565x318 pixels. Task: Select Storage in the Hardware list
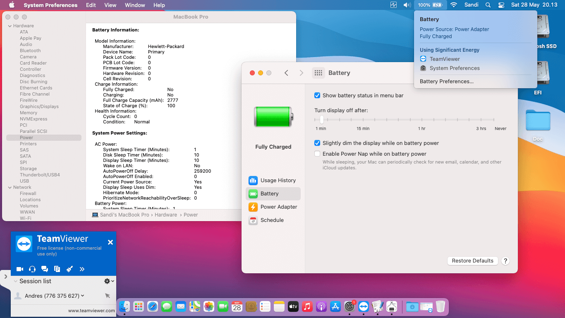click(28, 169)
